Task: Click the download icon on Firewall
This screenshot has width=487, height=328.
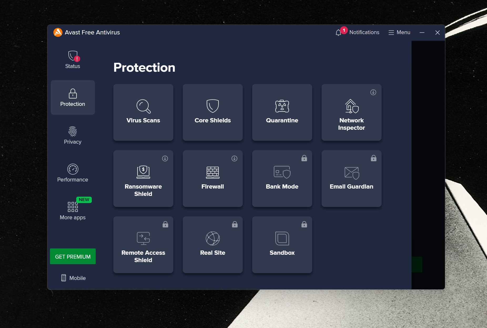Action: click(x=234, y=158)
